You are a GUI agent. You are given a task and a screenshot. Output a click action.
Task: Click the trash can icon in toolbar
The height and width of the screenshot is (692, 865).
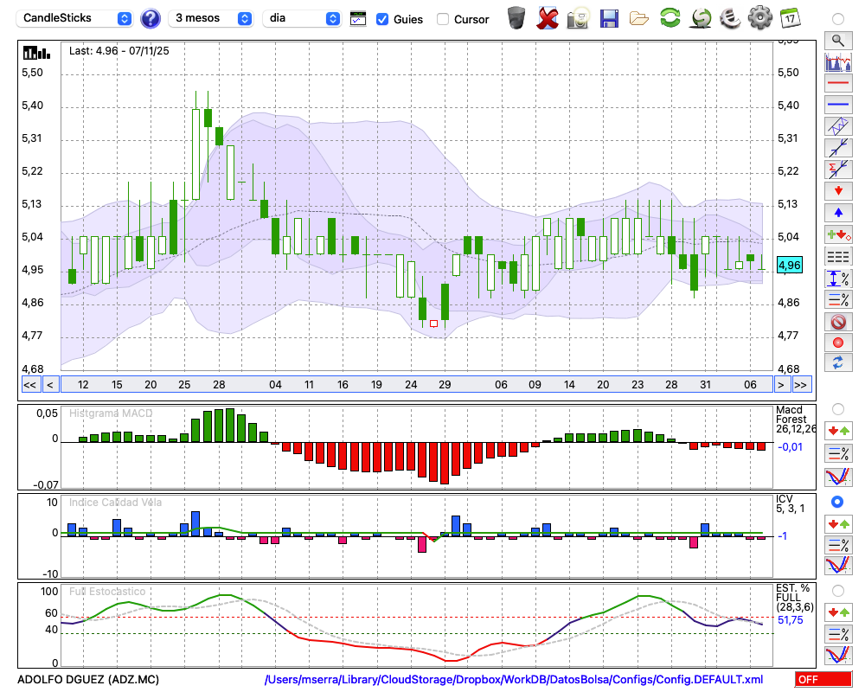point(516,17)
